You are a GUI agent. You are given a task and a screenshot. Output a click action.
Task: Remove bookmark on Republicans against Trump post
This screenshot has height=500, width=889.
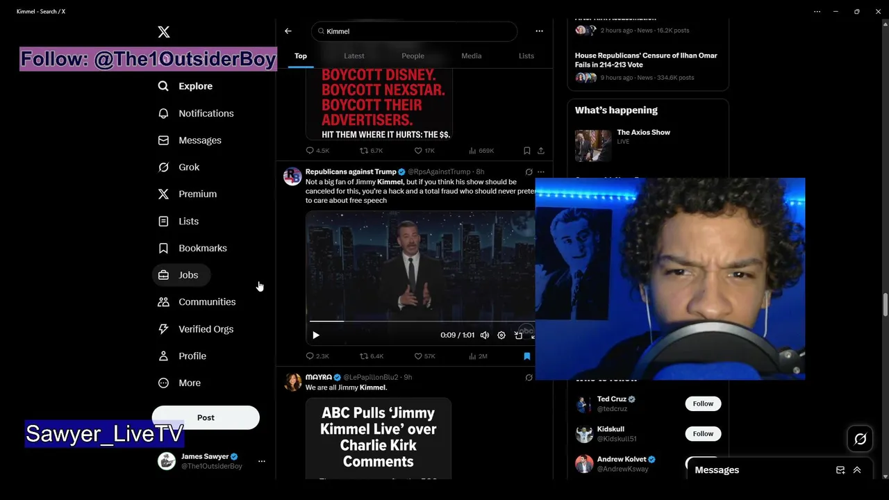[x=526, y=356]
